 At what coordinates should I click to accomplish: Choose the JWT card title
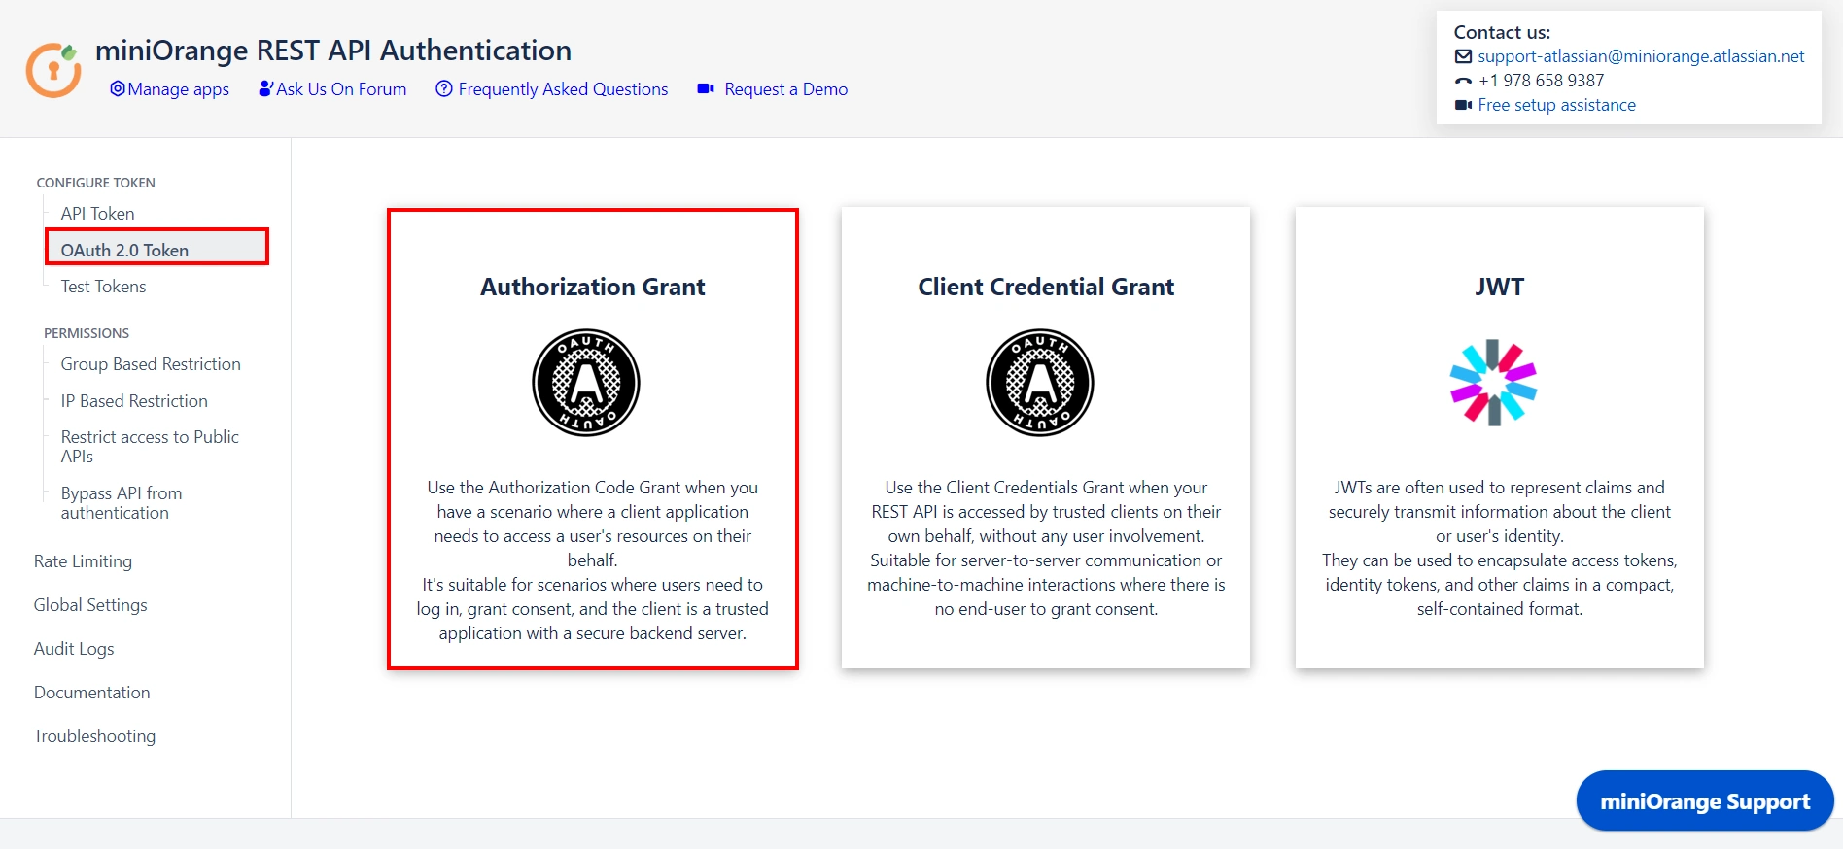1500,287
